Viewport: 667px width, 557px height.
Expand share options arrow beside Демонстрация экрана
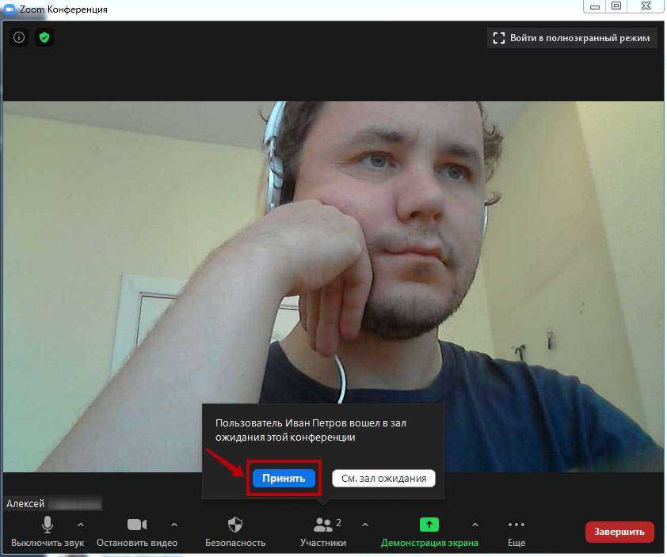click(x=475, y=525)
